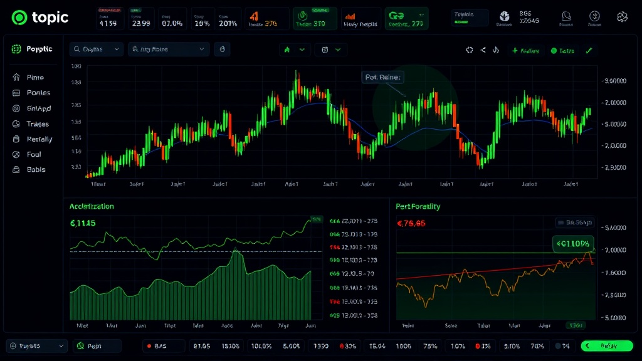Click the orange 4 stat card 376
This screenshot has height=361, width=642.
tap(266, 18)
